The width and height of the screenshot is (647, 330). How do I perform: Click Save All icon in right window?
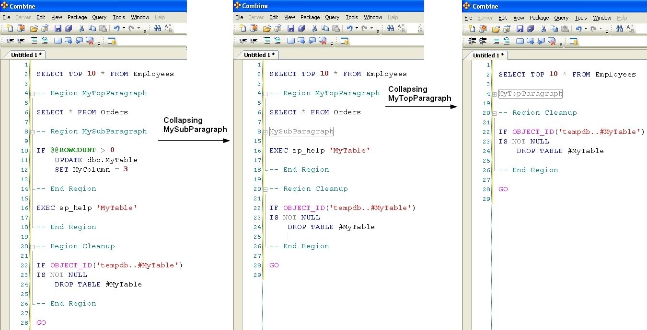[x=531, y=29]
